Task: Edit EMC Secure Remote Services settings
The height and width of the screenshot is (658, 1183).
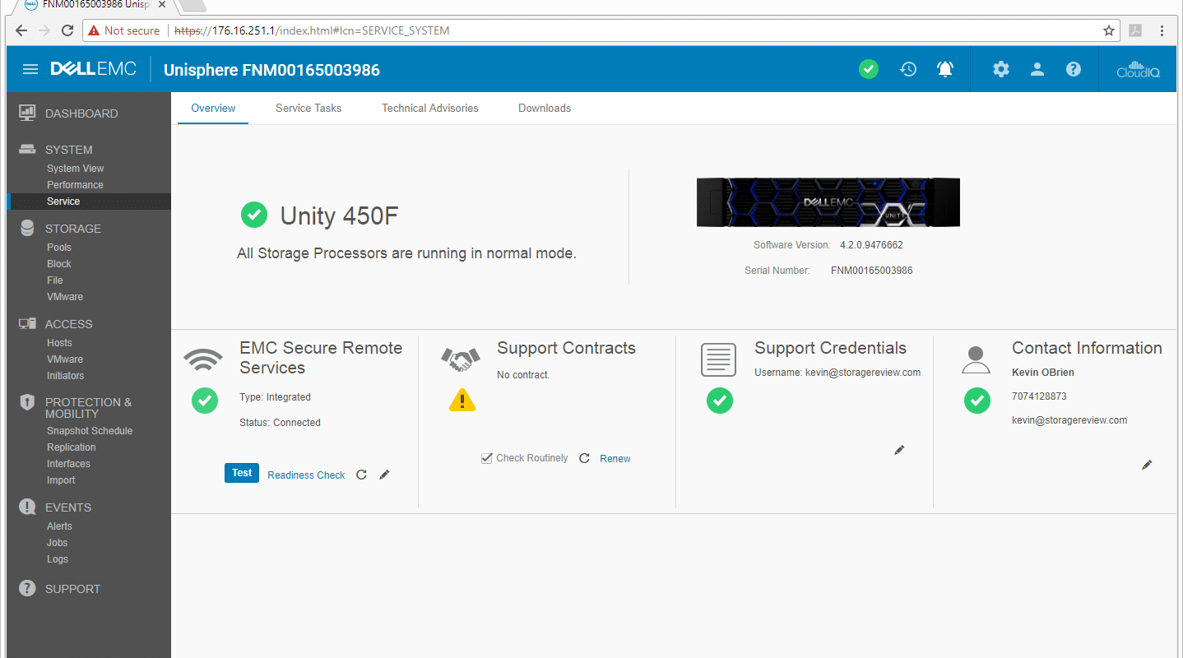Action: coord(384,475)
